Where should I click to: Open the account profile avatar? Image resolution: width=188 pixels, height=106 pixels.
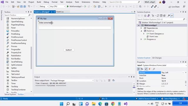[x=164, y=2]
